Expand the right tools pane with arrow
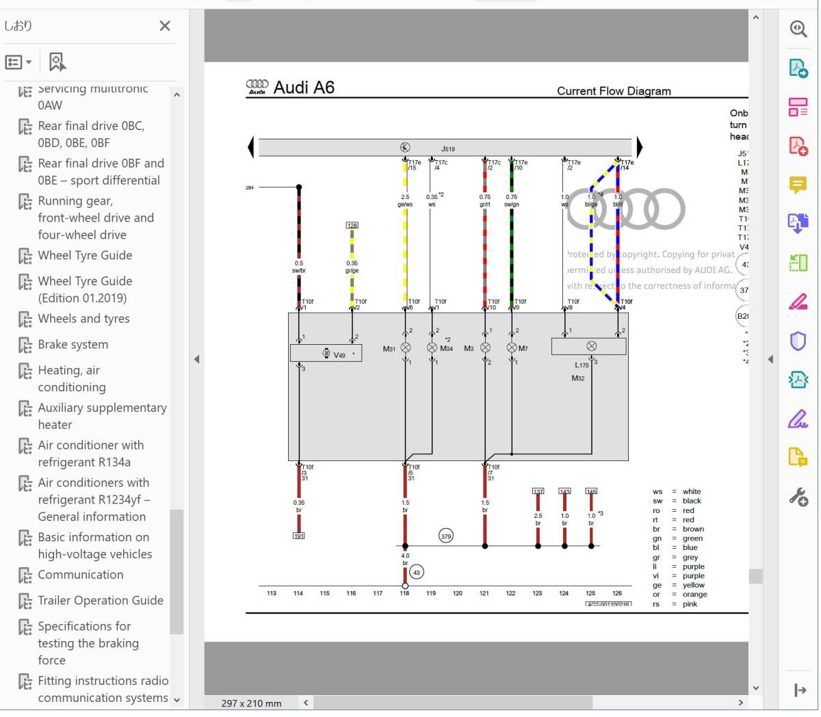Viewport: 821px width, 717px height. [799, 690]
